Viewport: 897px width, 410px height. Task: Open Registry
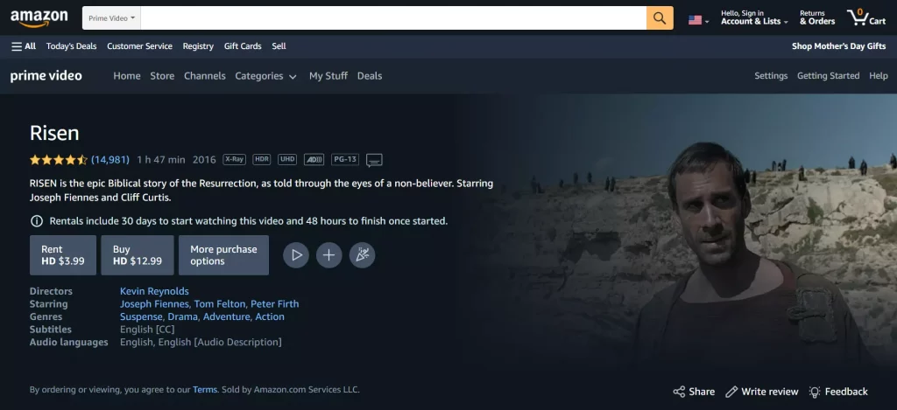pyautogui.click(x=198, y=46)
